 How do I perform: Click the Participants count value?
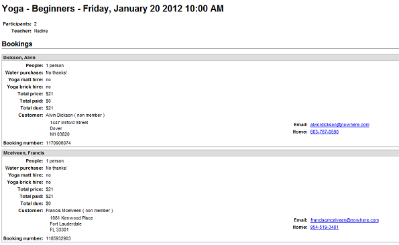pos(36,24)
